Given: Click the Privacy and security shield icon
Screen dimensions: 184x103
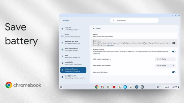Looking at the screenshot, I should point(63,49).
